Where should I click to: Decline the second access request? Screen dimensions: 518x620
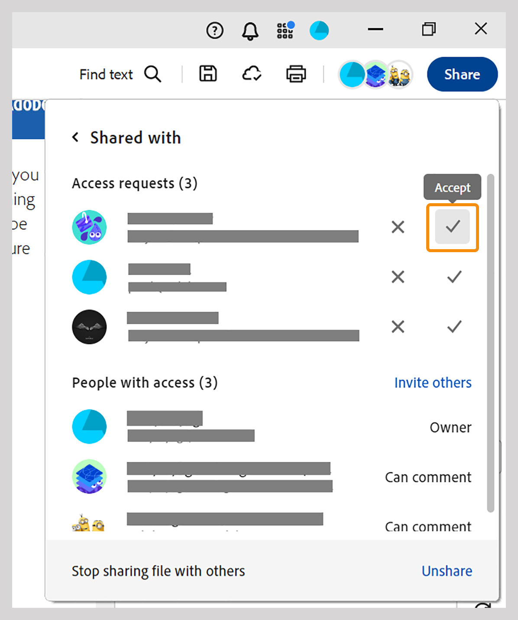point(398,277)
